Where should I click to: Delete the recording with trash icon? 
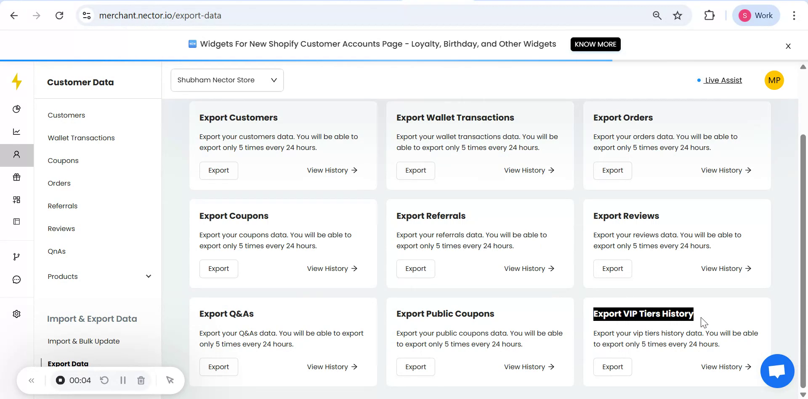(141, 380)
